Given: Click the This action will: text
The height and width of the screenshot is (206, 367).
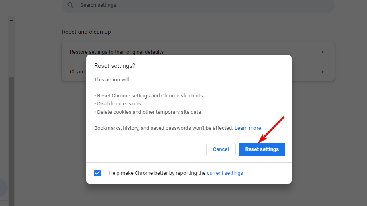Looking at the screenshot, I should 112,79.
